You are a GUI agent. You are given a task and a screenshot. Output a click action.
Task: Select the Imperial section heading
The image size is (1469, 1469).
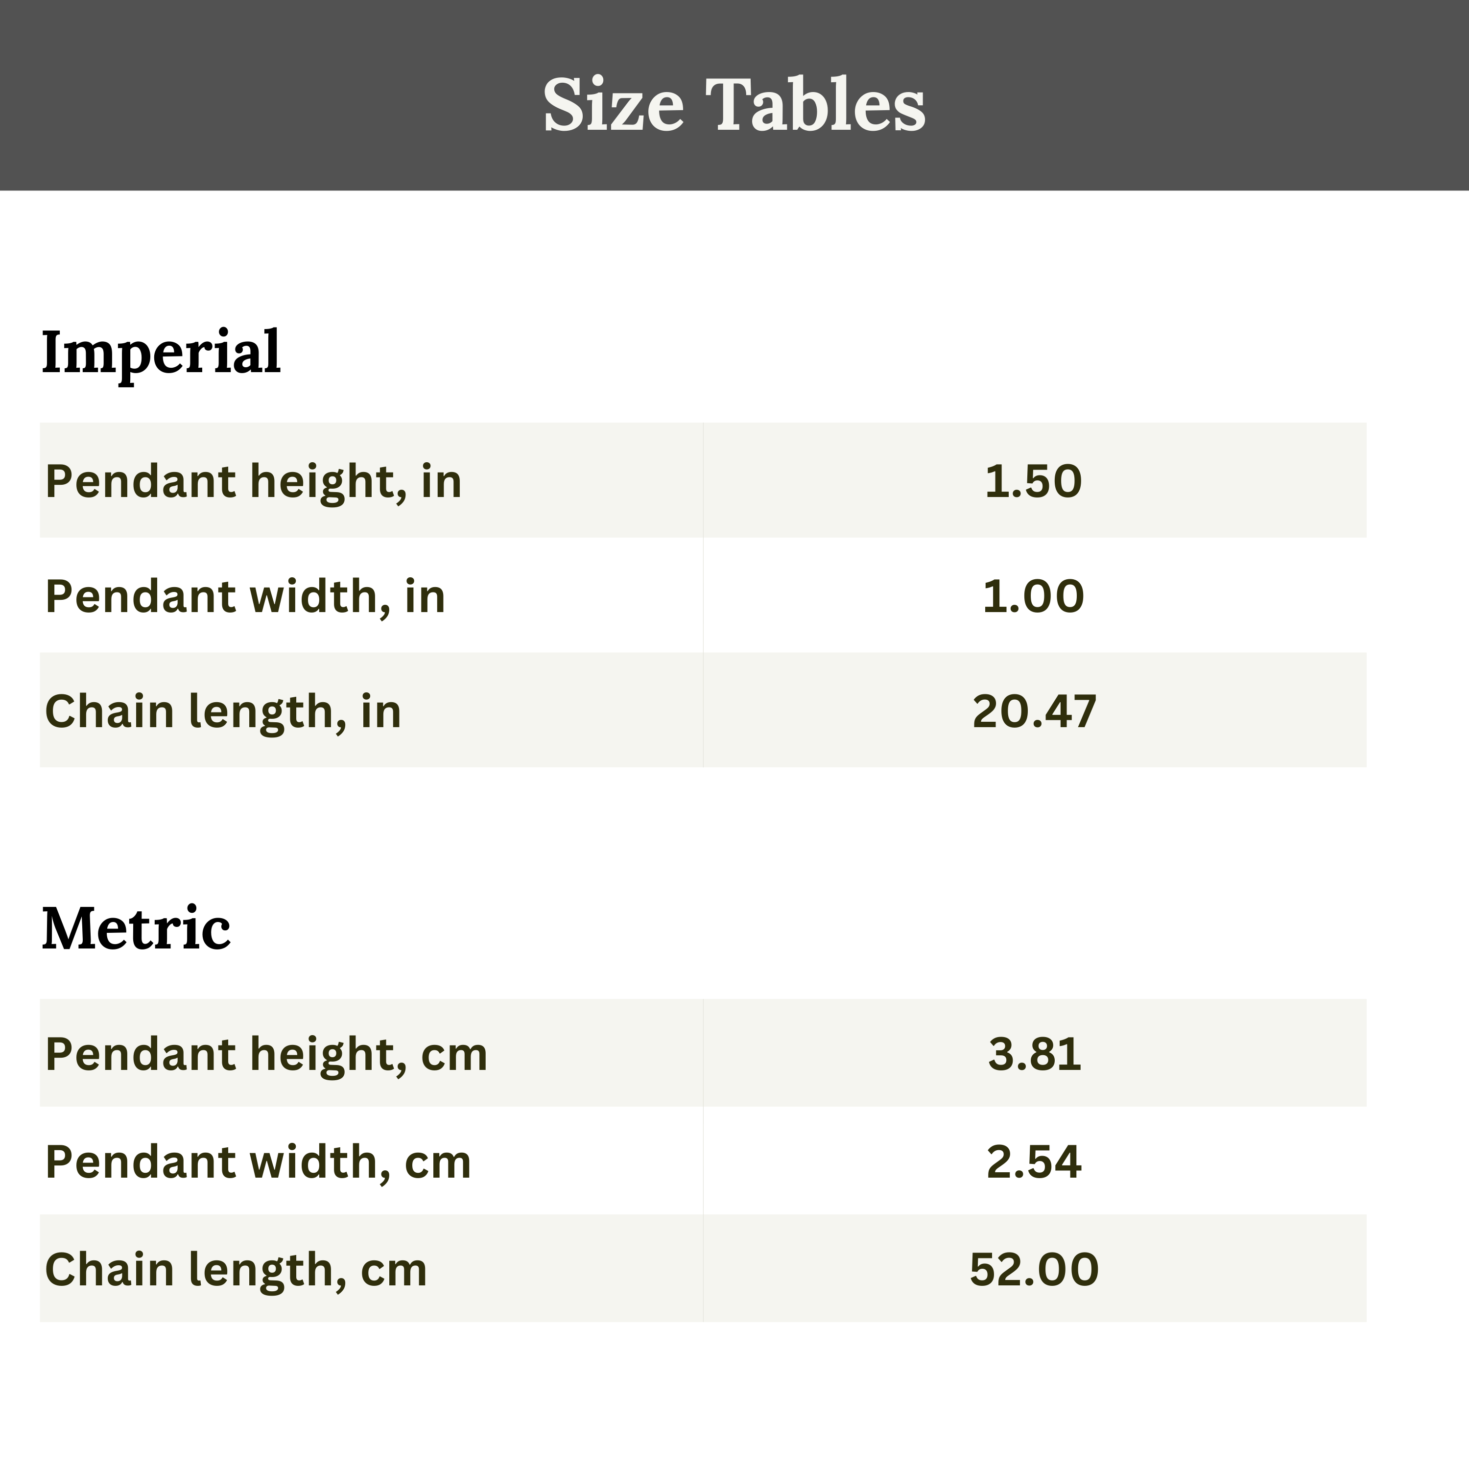pos(161,353)
